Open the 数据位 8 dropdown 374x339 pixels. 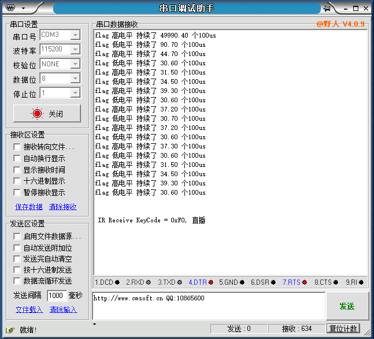point(75,79)
